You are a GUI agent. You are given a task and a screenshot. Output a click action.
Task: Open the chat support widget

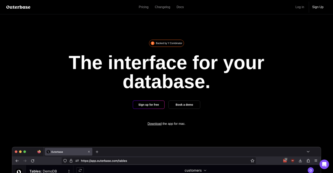click(324, 164)
